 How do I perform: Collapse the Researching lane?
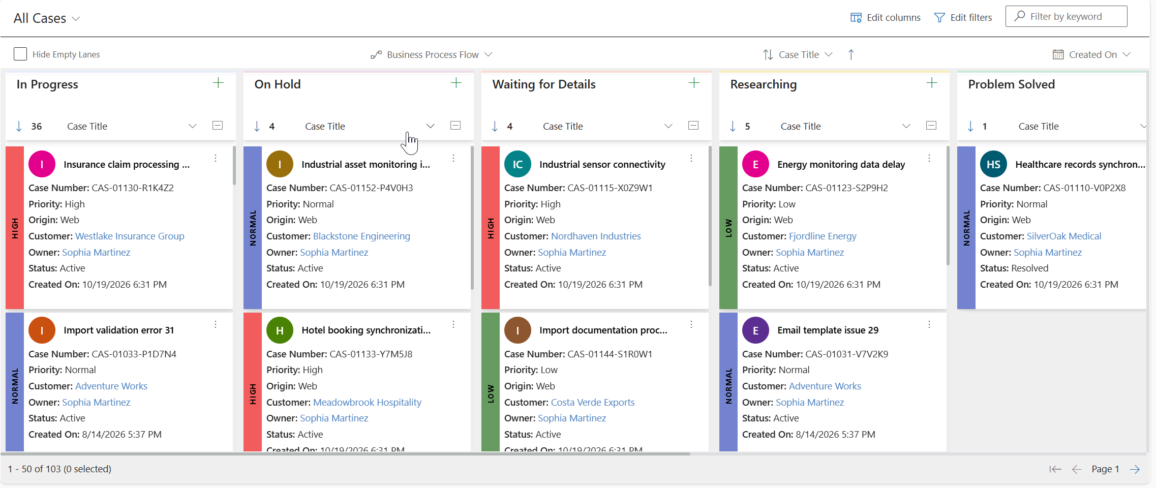pyautogui.click(x=931, y=126)
